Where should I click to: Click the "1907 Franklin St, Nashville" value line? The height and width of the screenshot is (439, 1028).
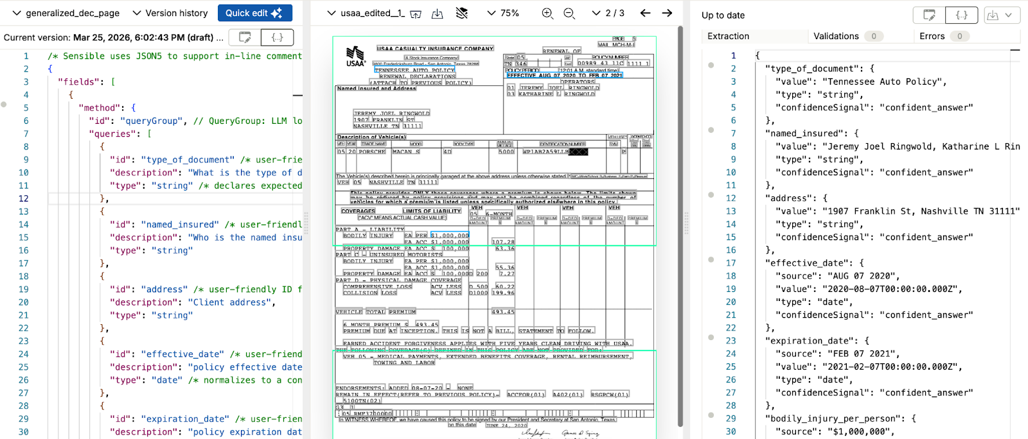(898, 211)
